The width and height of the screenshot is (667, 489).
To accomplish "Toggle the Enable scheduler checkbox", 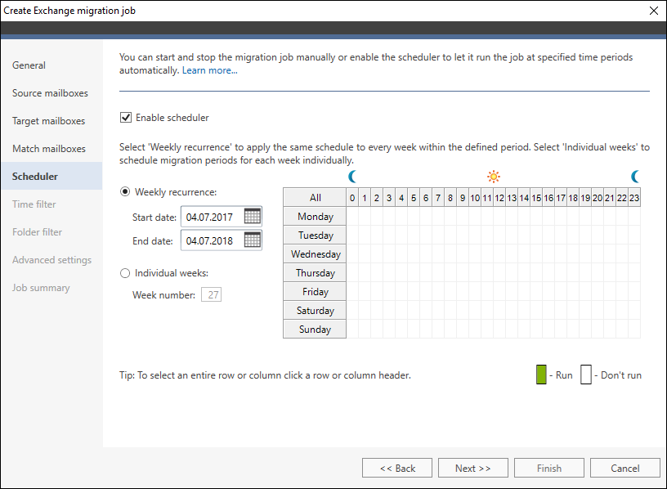I will [x=126, y=117].
